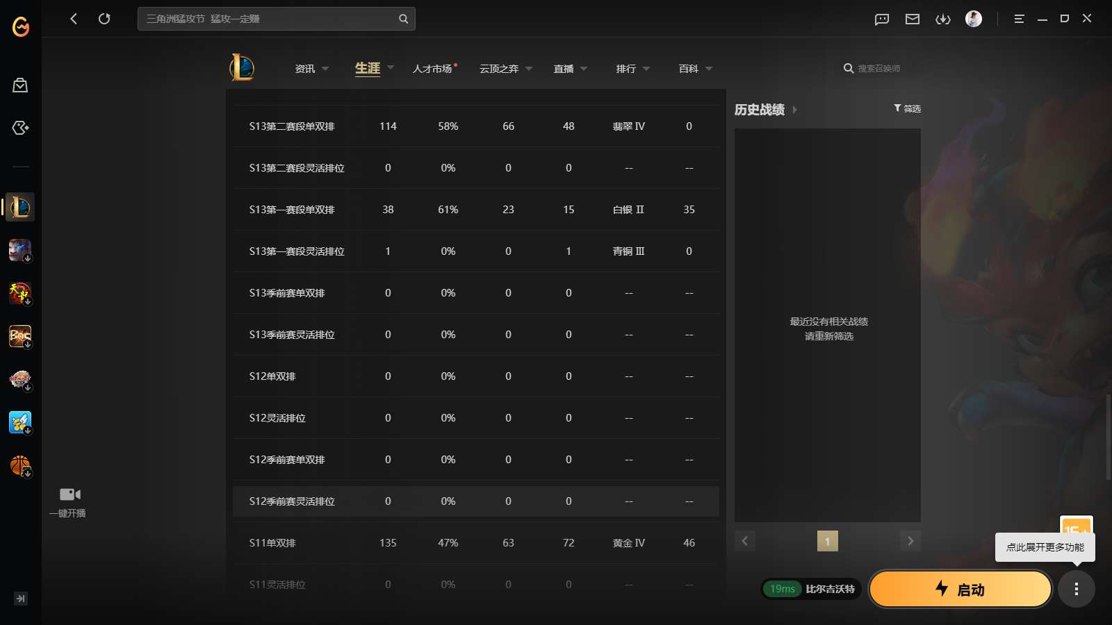This screenshot has width=1112, height=625.
Task: Select the DNF game icon in the sidebar
Action: point(20,293)
